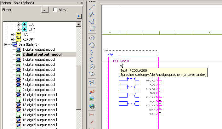Select the Insert hyperlink tool
Viewport: 222px width, 129px height.
tap(92, 106)
